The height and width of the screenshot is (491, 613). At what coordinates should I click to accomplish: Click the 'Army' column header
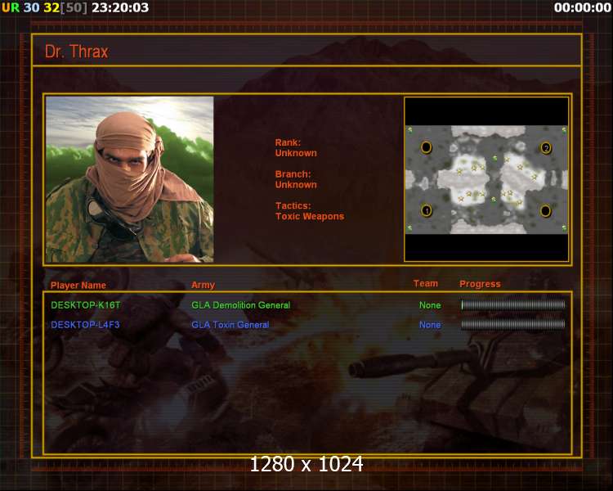pyautogui.click(x=203, y=285)
